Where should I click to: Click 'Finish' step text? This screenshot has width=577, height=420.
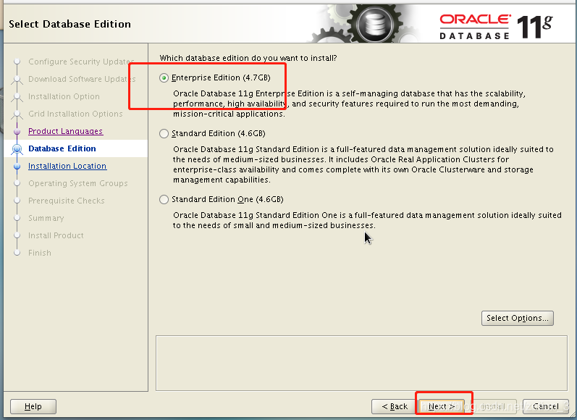[40, 253]
